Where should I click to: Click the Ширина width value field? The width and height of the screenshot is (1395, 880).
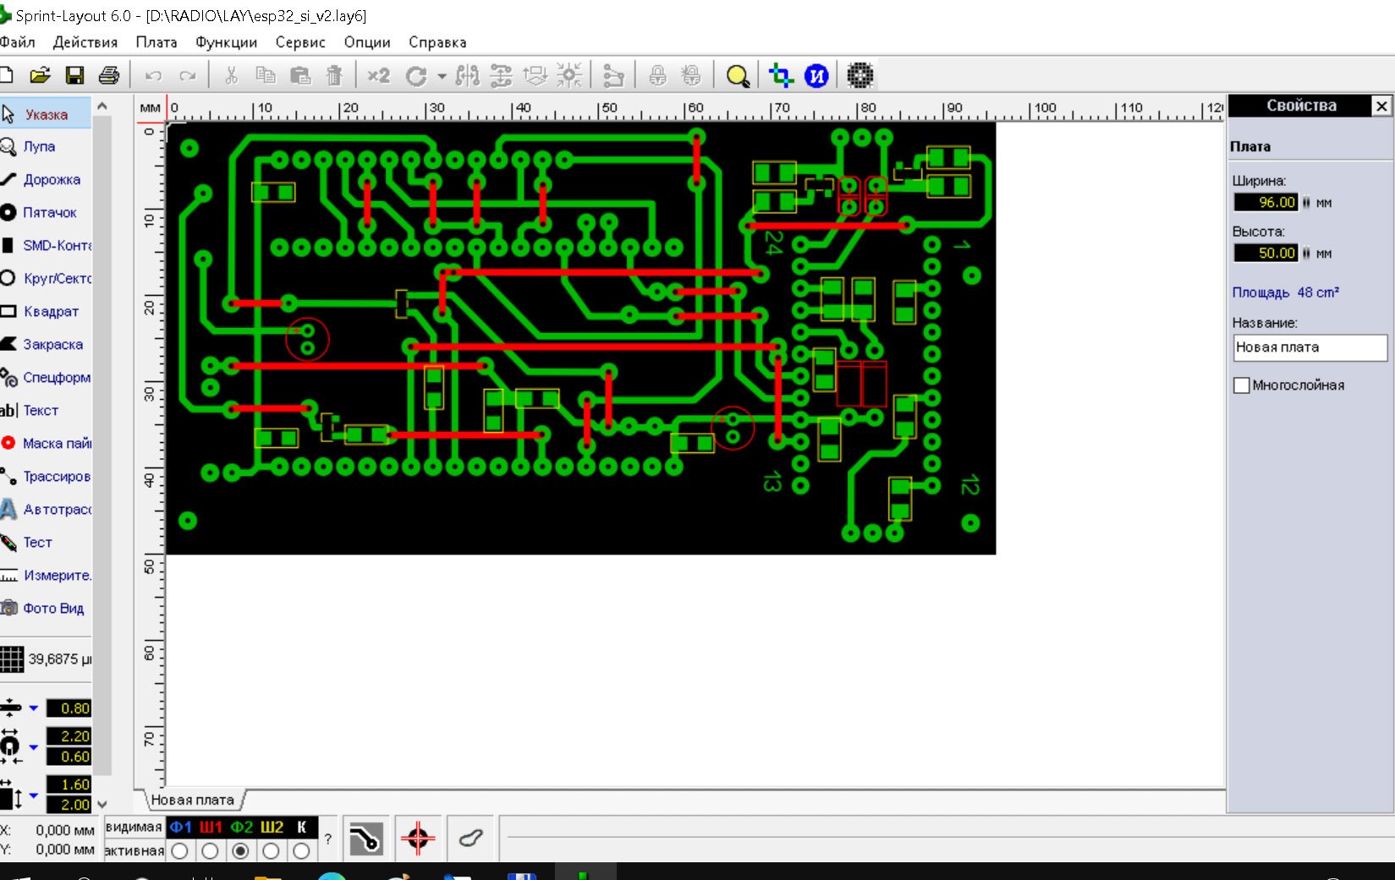[1266, 202]
